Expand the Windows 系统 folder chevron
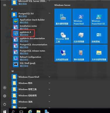 tap(49, 102)
